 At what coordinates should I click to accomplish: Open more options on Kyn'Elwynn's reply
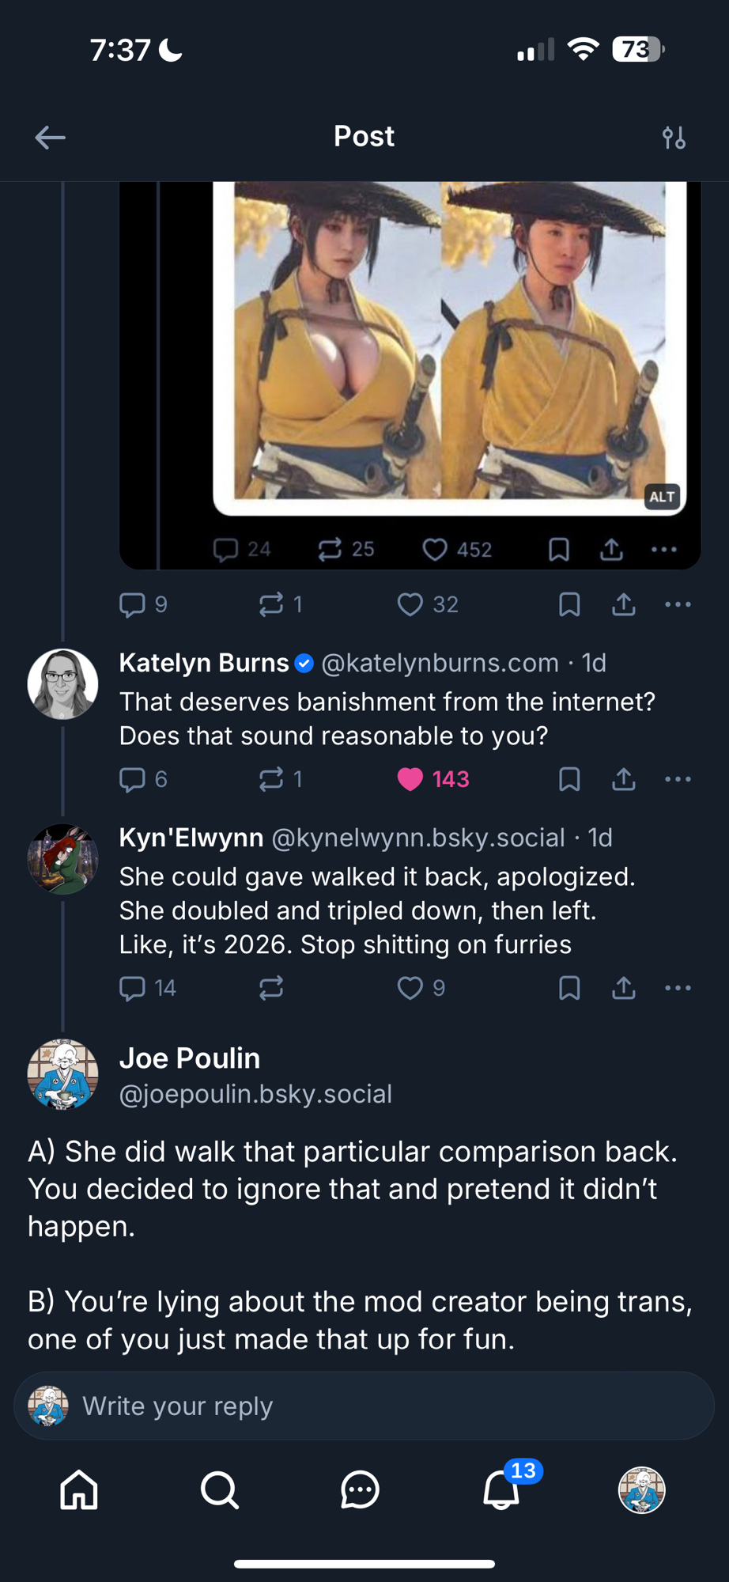click(678, 988)
